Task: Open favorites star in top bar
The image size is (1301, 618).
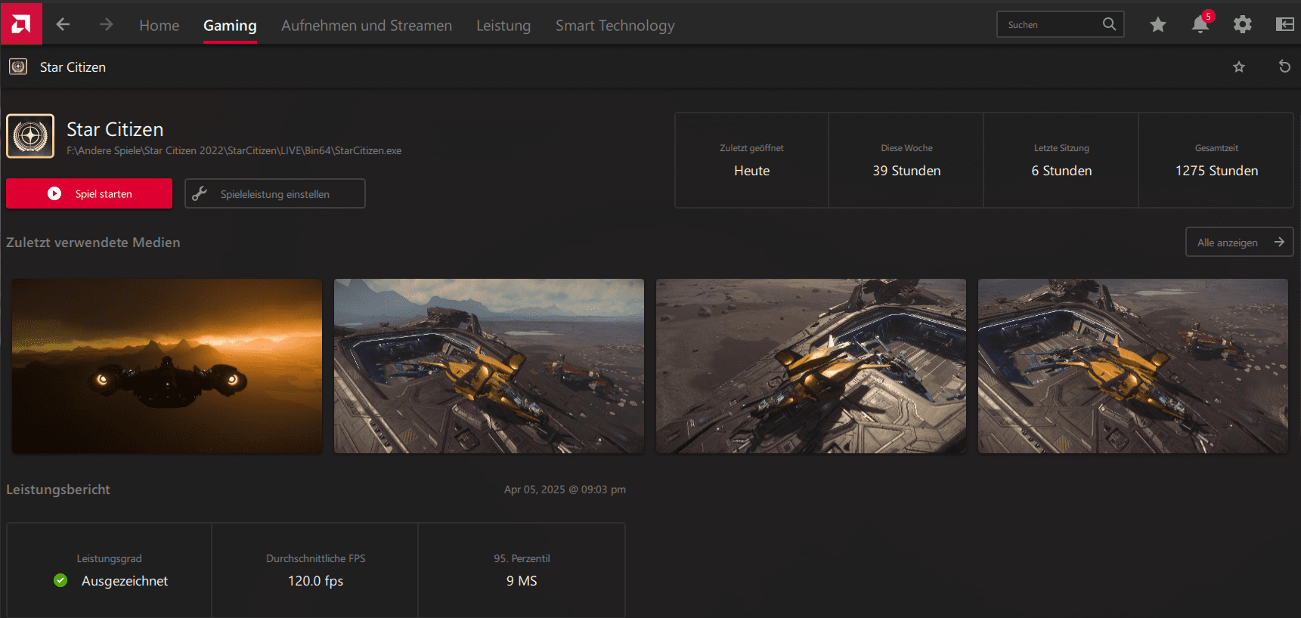Action: 1157,25
